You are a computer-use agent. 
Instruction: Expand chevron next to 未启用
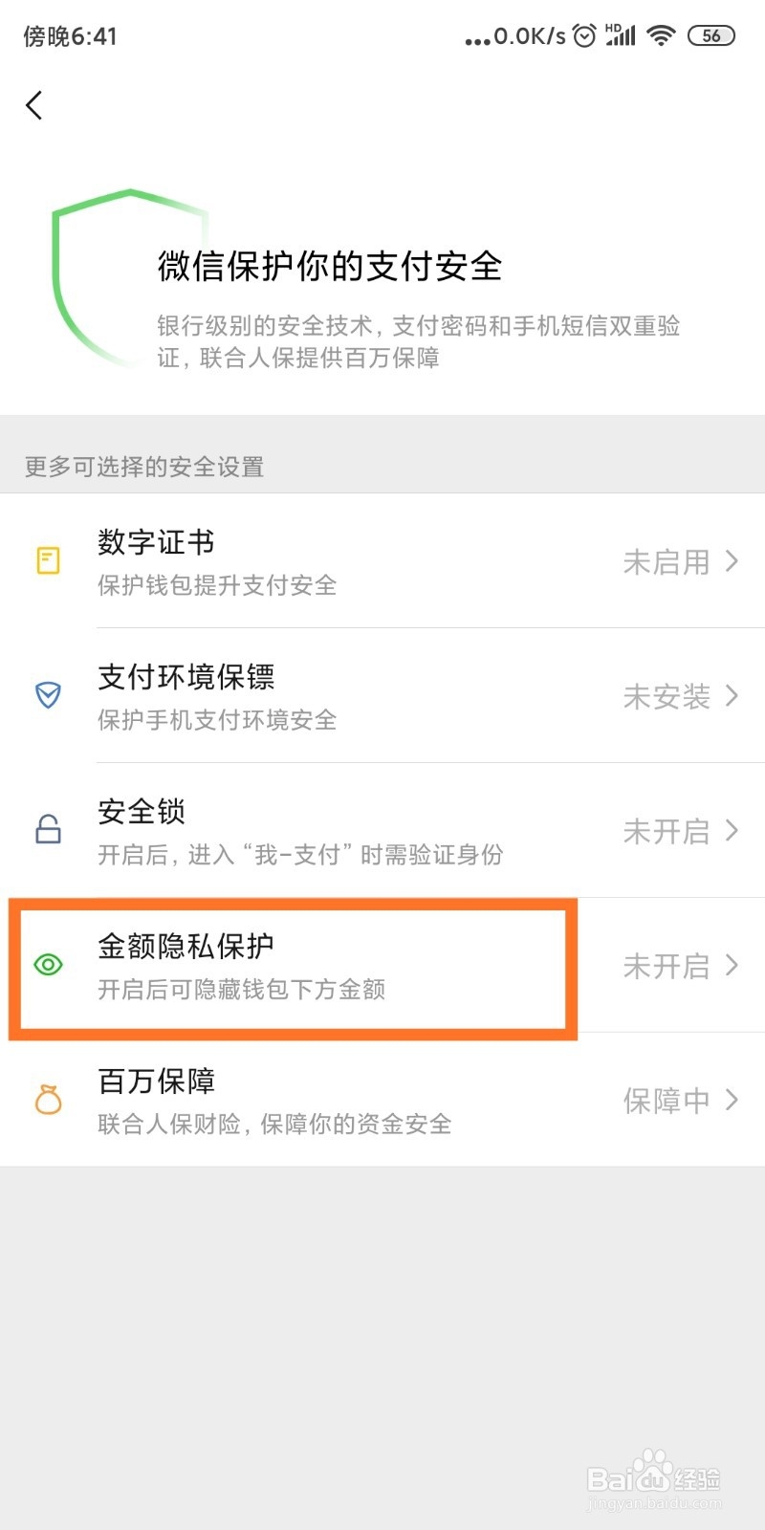click(732, 561)
